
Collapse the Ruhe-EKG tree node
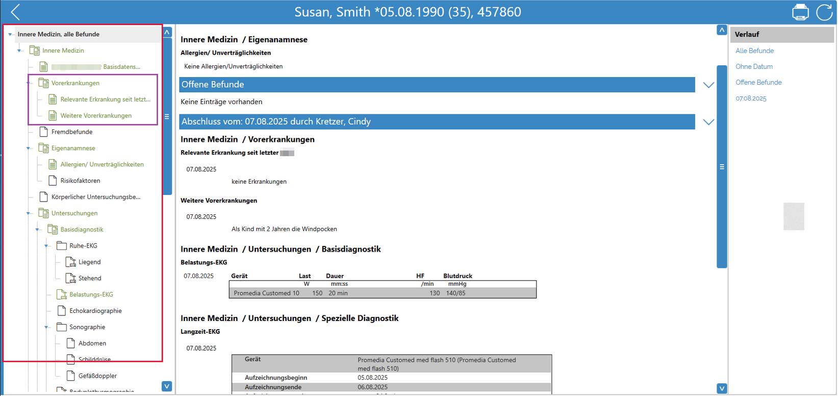point(46,246)
